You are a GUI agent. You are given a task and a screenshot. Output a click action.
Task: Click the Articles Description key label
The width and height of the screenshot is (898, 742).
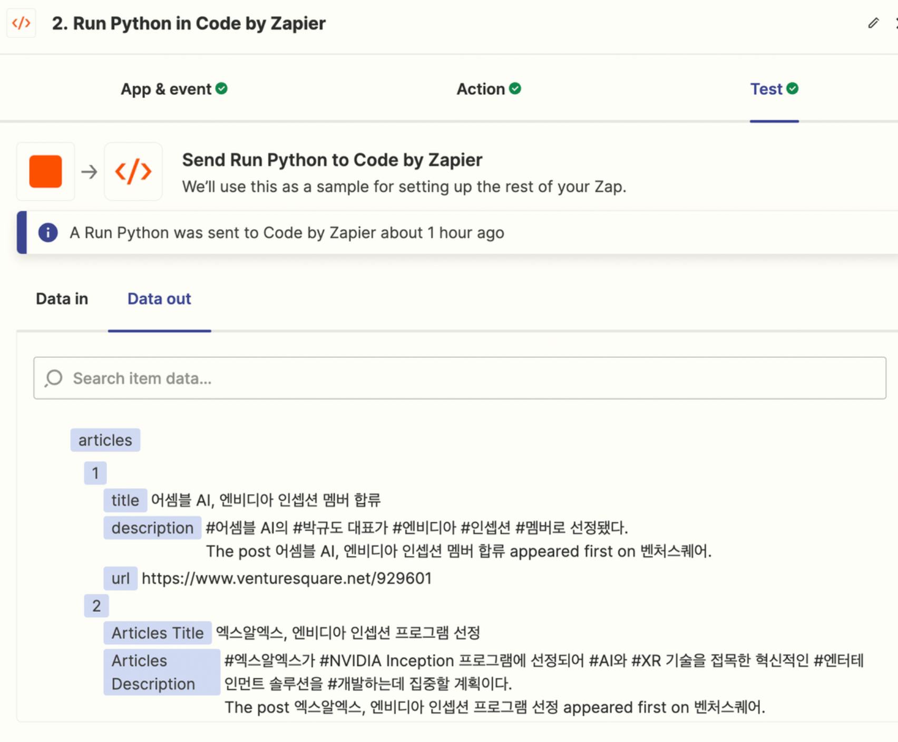pyautogui.click(x=162, y=672)
